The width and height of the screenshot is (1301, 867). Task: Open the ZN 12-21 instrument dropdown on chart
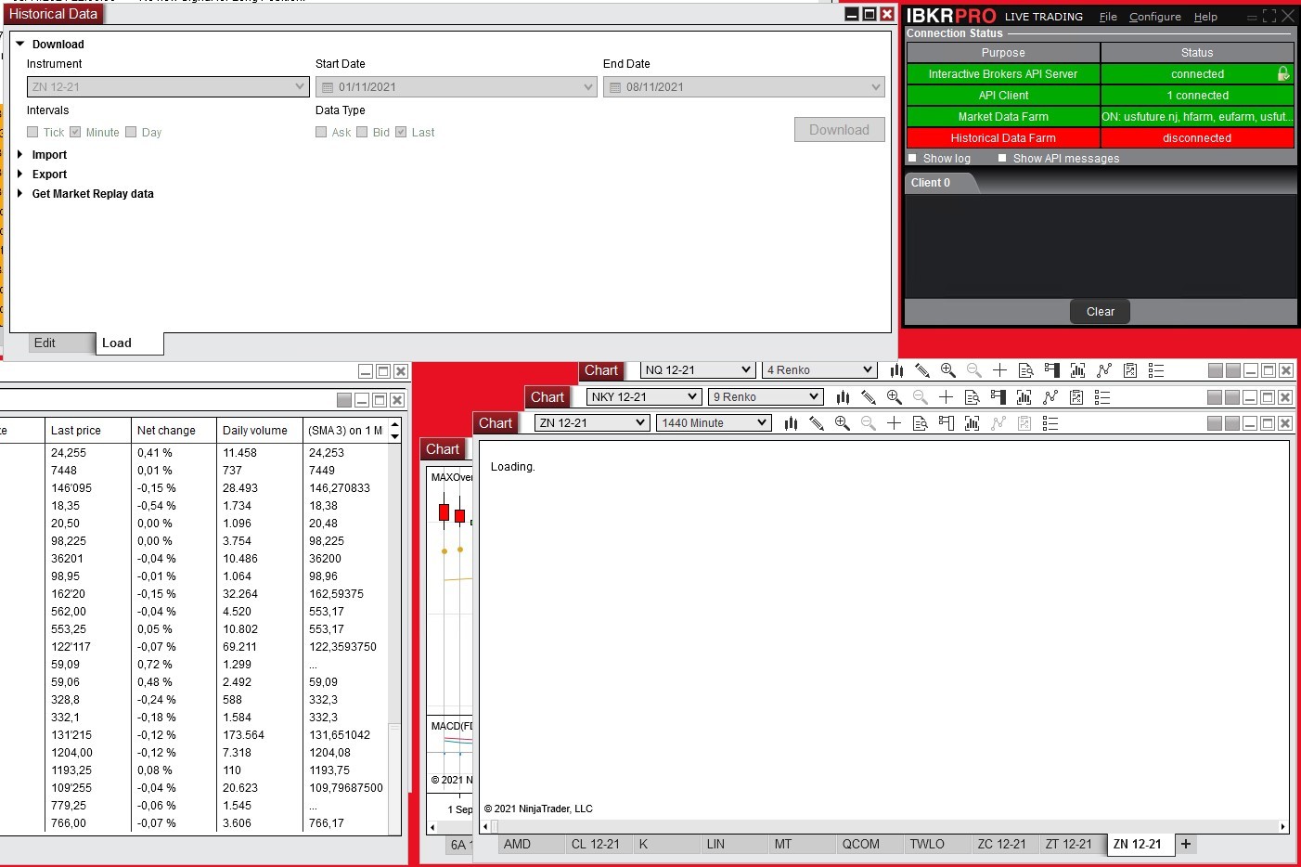click(592, 423)
